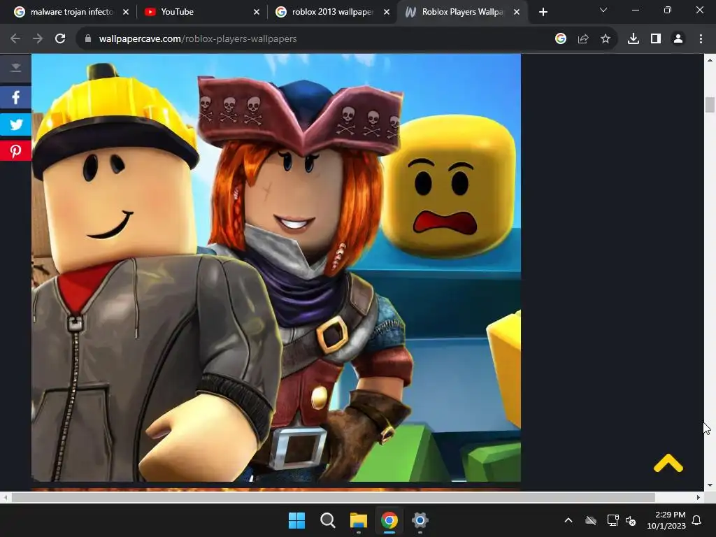Share this page using the share icon
Viewport: 716px width, 537px height.
(583, 39)
